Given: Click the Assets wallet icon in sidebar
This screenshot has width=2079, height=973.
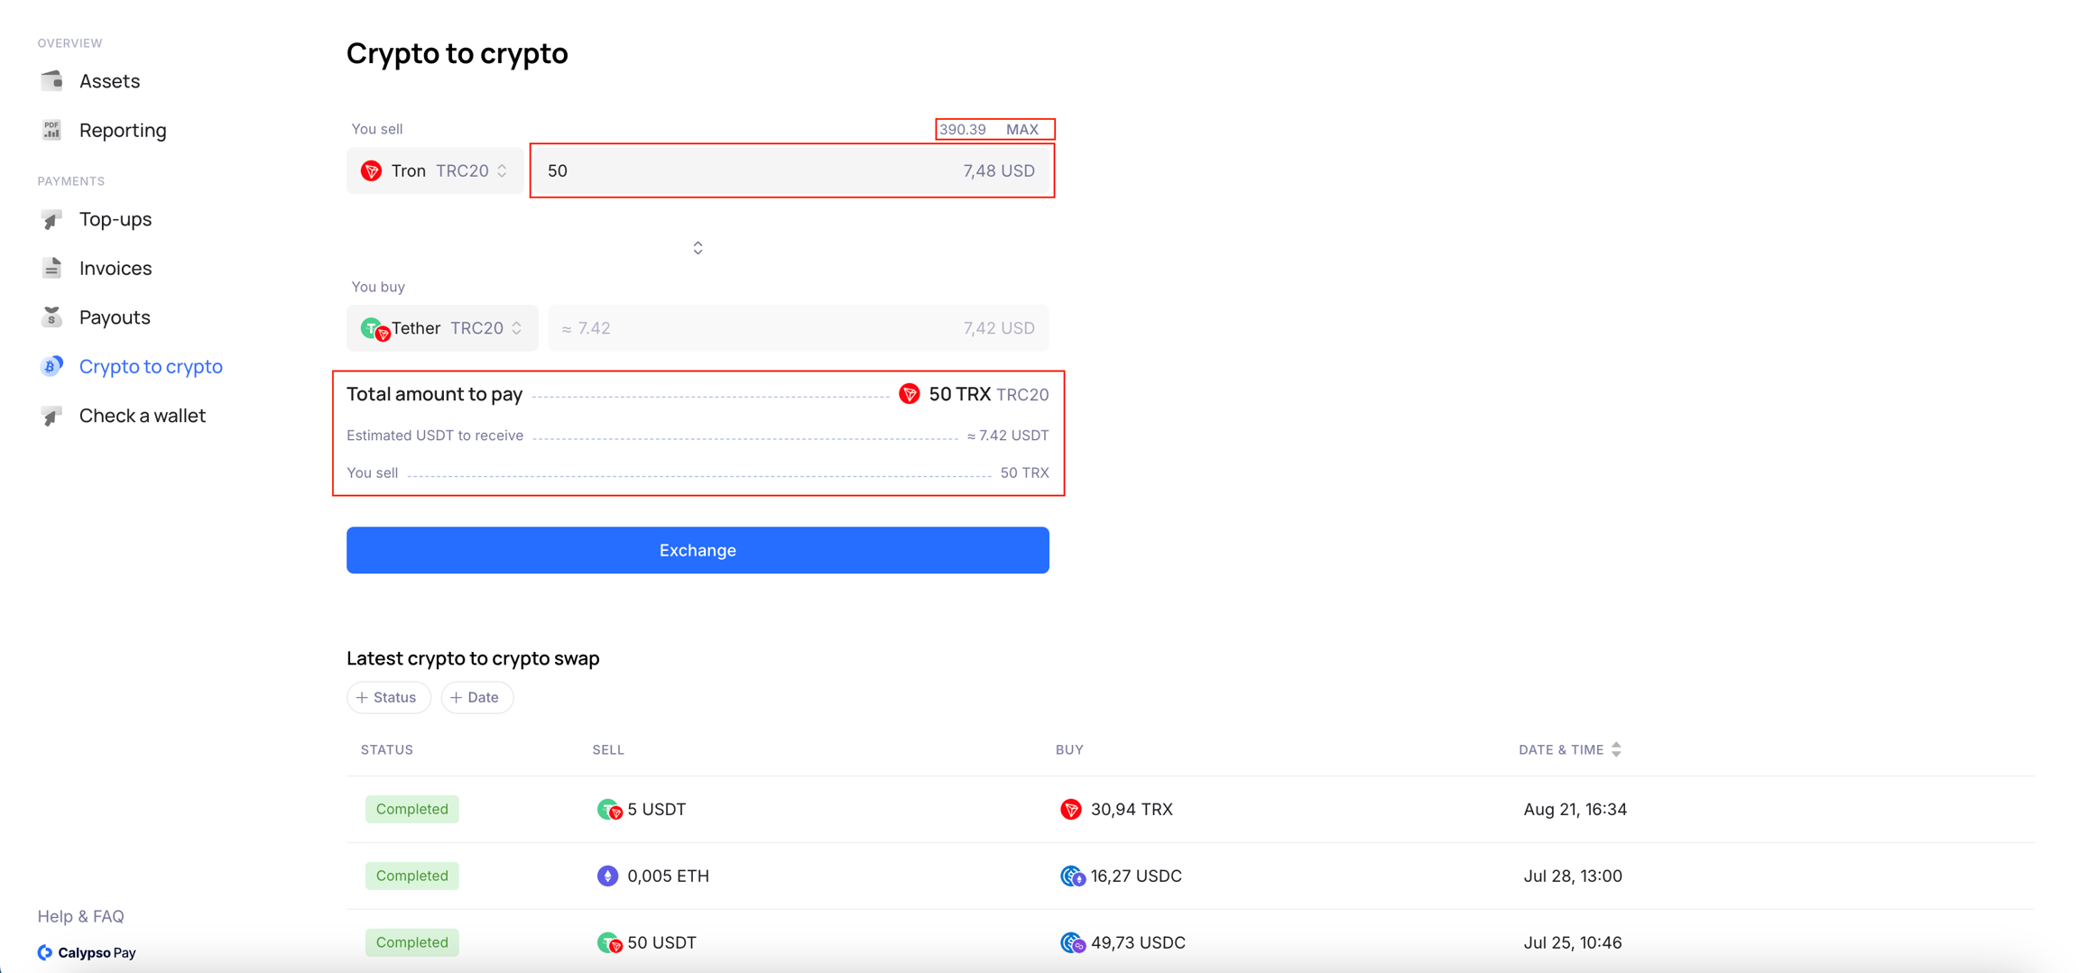Looking at the screenshot, I should pos(52,81).
